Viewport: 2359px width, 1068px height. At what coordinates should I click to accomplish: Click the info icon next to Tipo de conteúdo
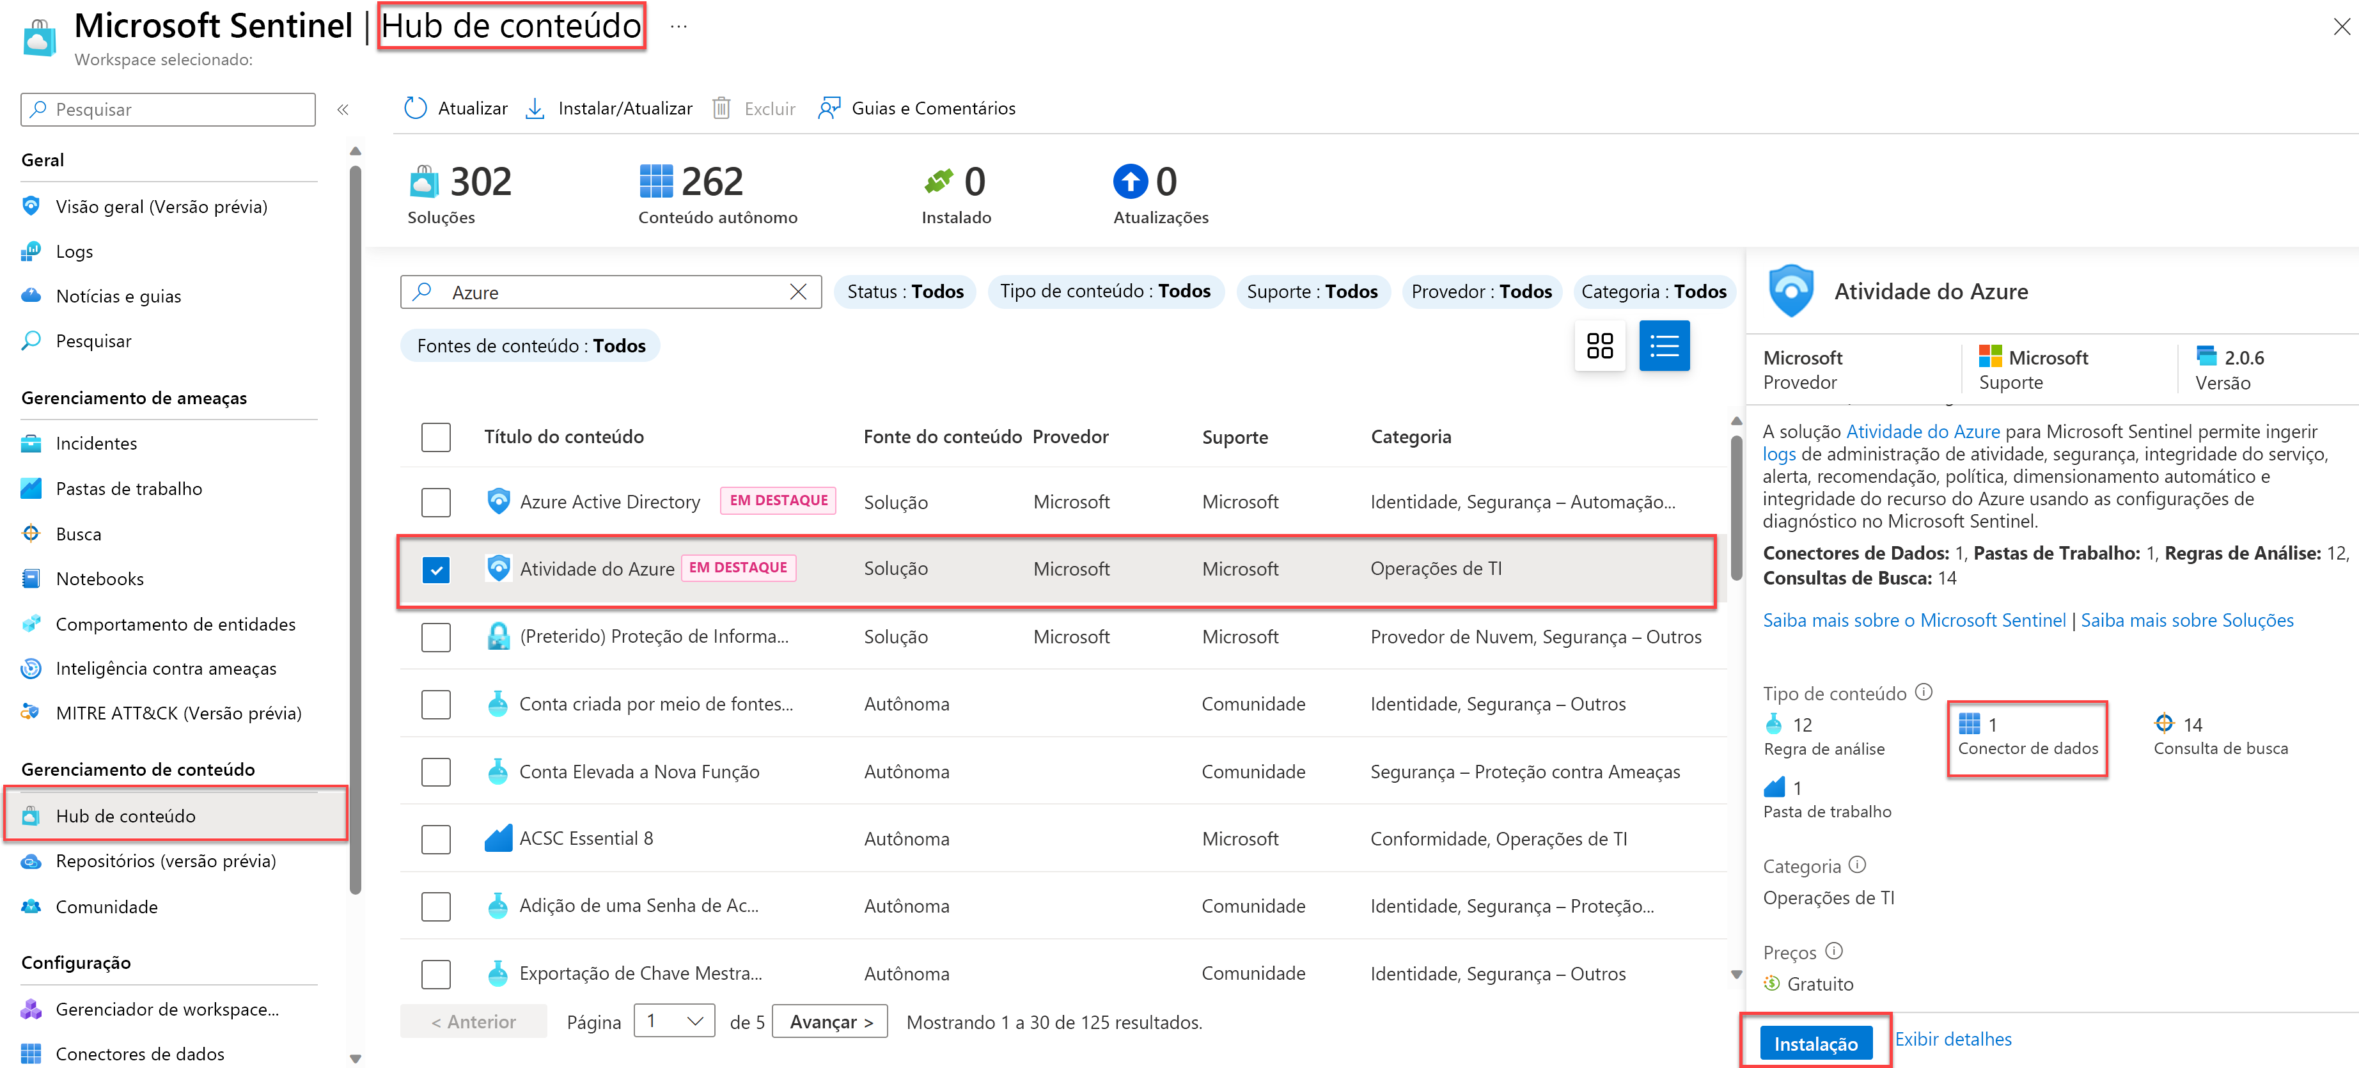pos(1923,691)
